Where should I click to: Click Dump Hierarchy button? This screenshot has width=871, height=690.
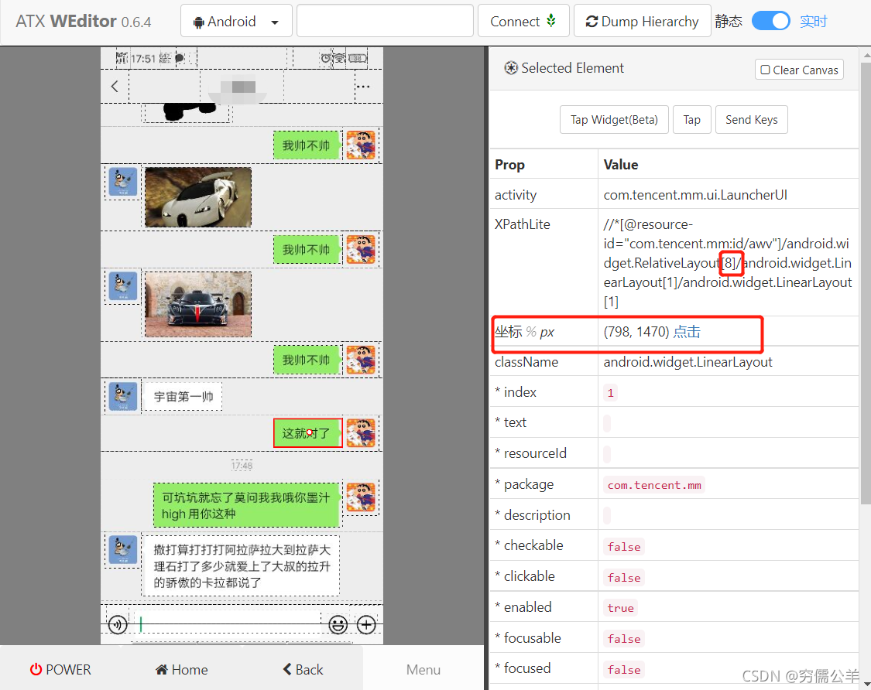(x=642, y=21)
